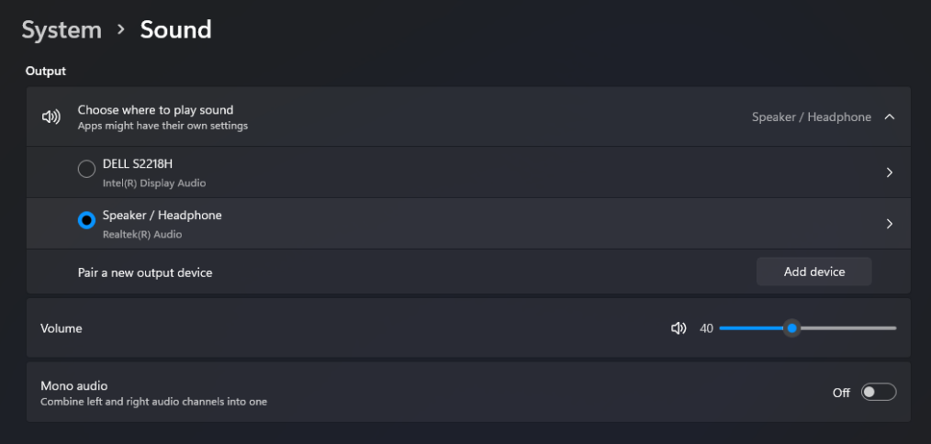
Task: Click the volume level number 40
Action: tap(706, 328)
